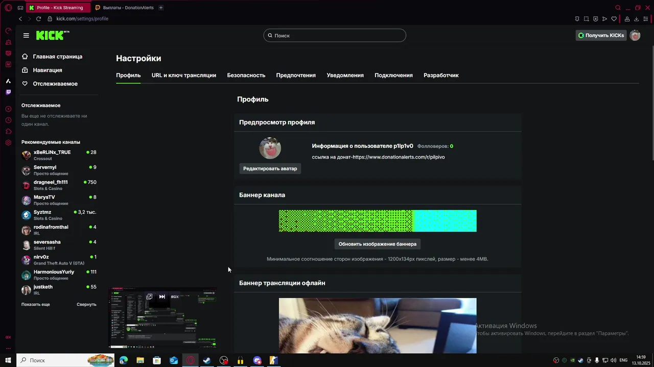Open the xBeRLiNx_TRUE recommended channel

pos(59,155)
